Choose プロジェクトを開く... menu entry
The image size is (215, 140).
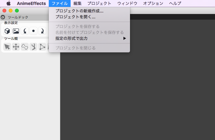pos(89,17)
